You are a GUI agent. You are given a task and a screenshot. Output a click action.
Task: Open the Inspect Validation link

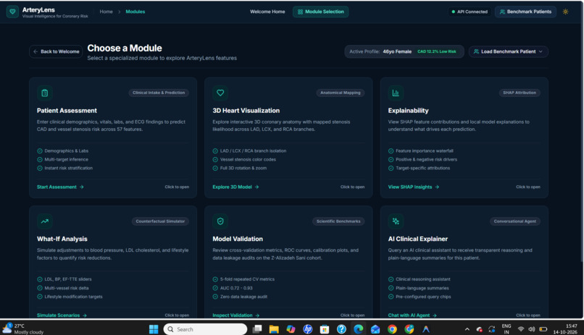236,315
